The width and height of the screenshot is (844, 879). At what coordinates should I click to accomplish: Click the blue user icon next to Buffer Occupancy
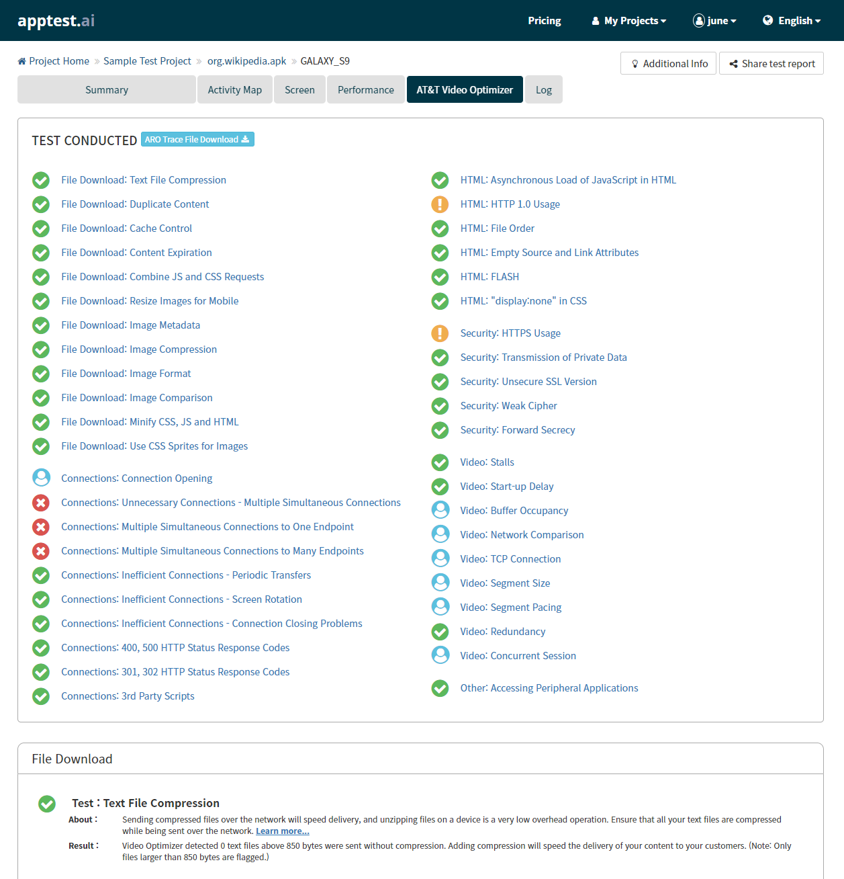pos(440,510)
